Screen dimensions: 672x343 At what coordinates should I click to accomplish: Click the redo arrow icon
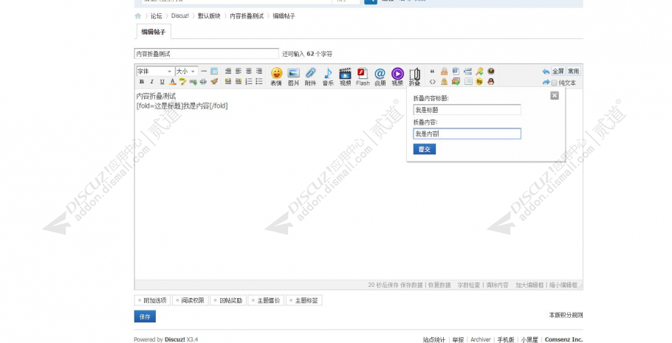pos(546,82)
